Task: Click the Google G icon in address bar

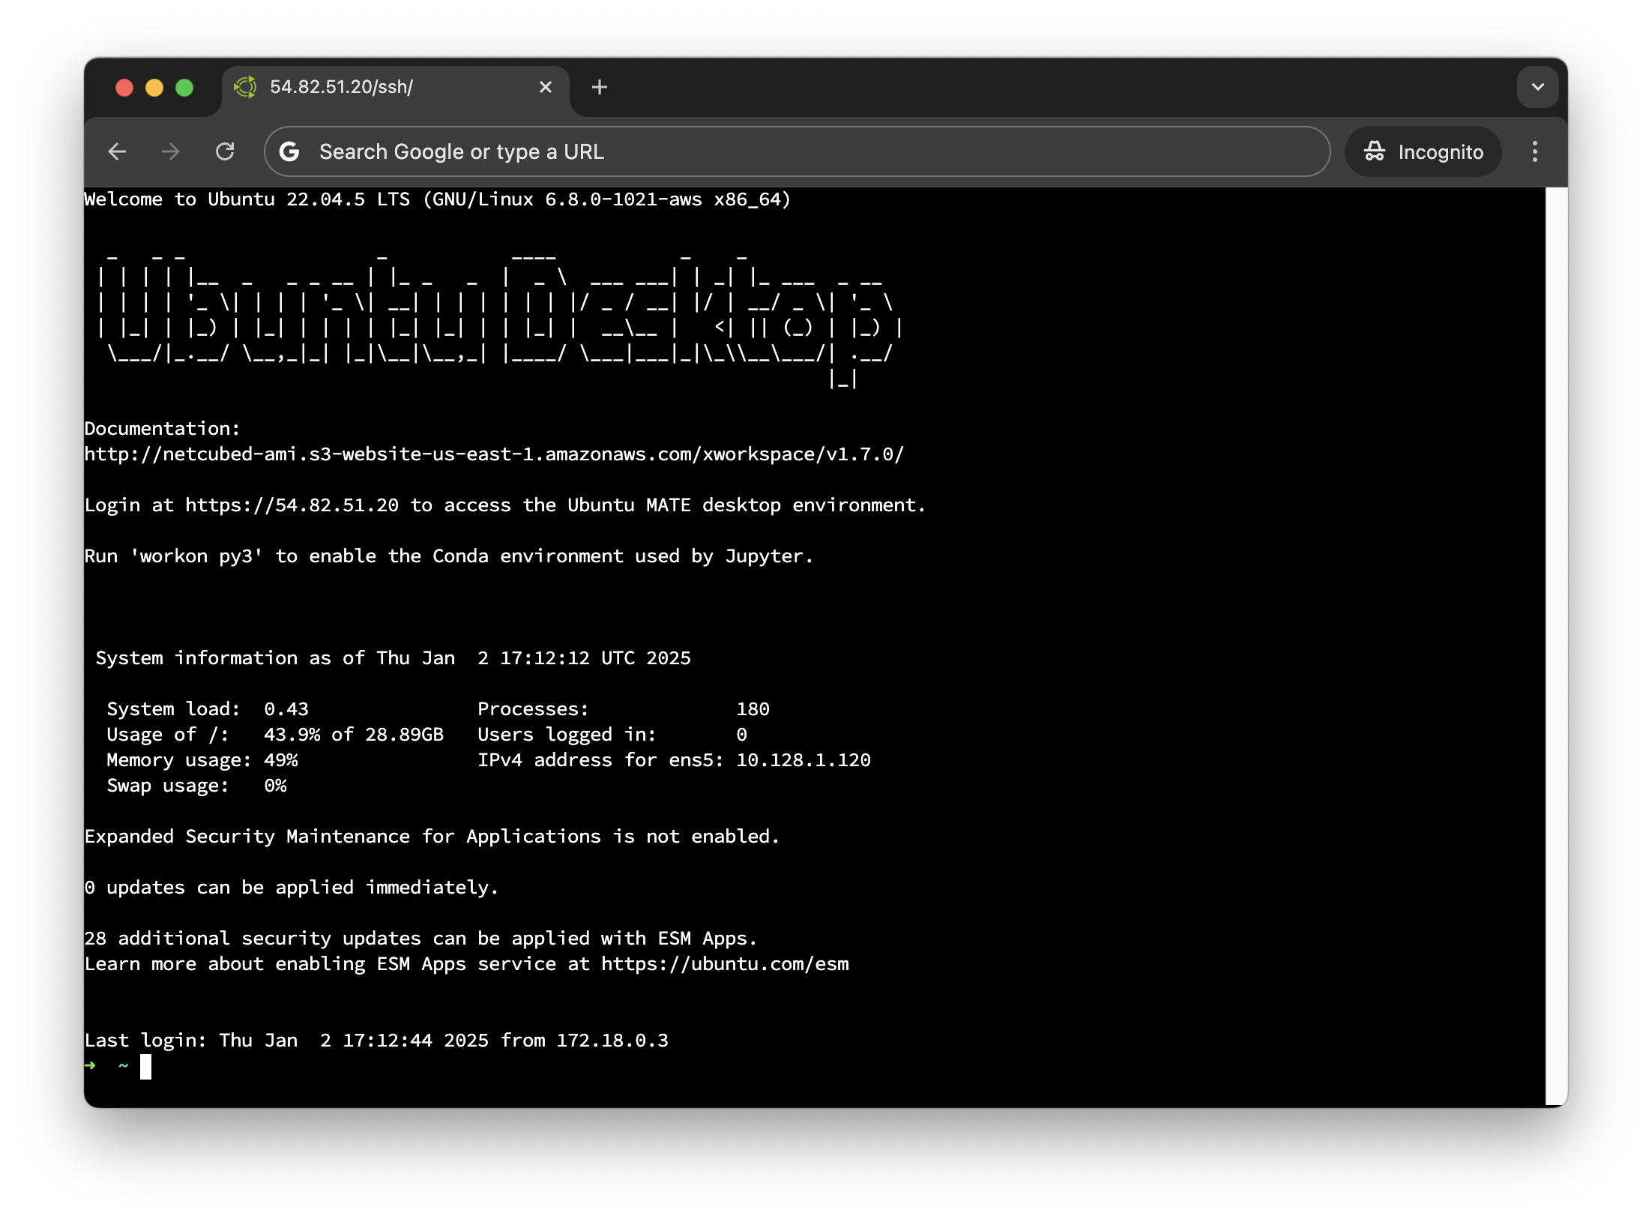Action: pos(289,151)
